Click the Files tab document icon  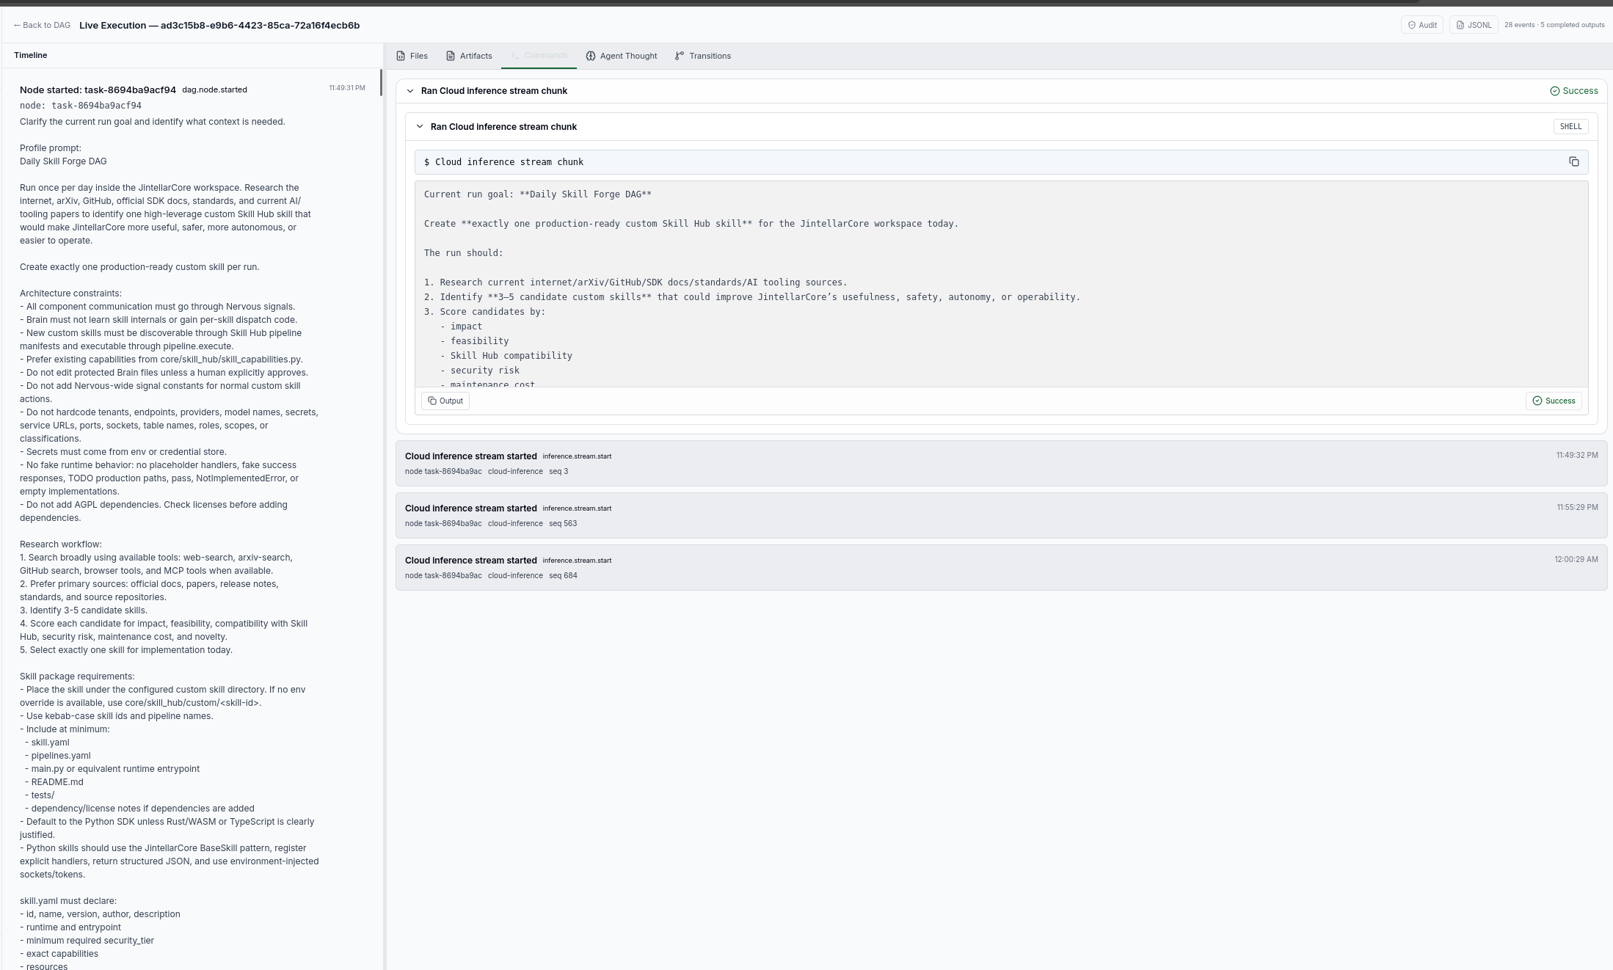[401, 56]
